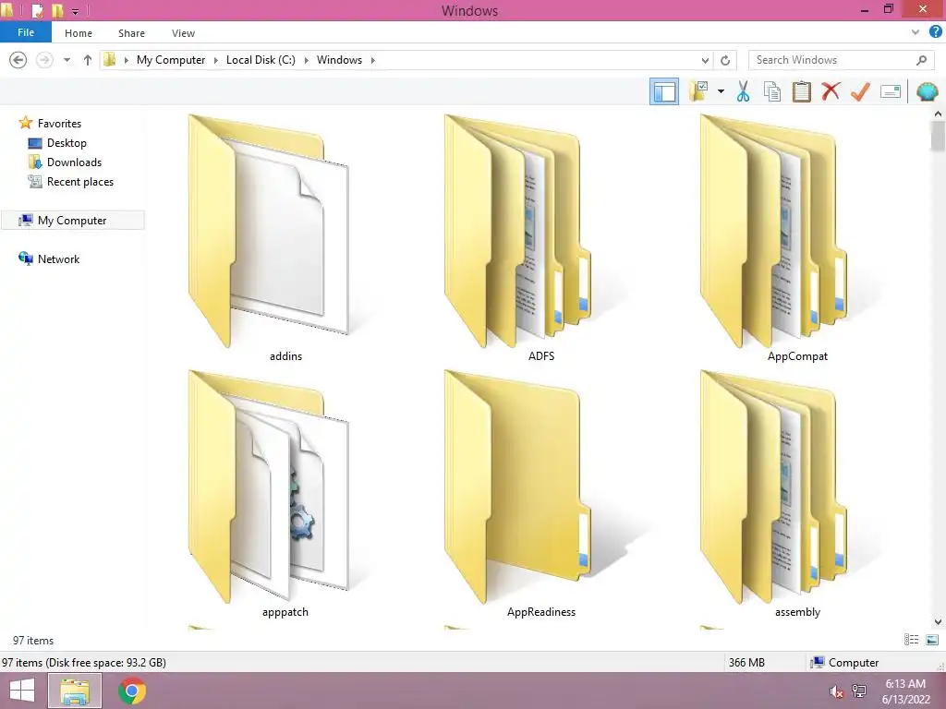946x709 pixels.
Task: Click the Local Disk (C:) breadcrumb
Action: pos(261,60)
